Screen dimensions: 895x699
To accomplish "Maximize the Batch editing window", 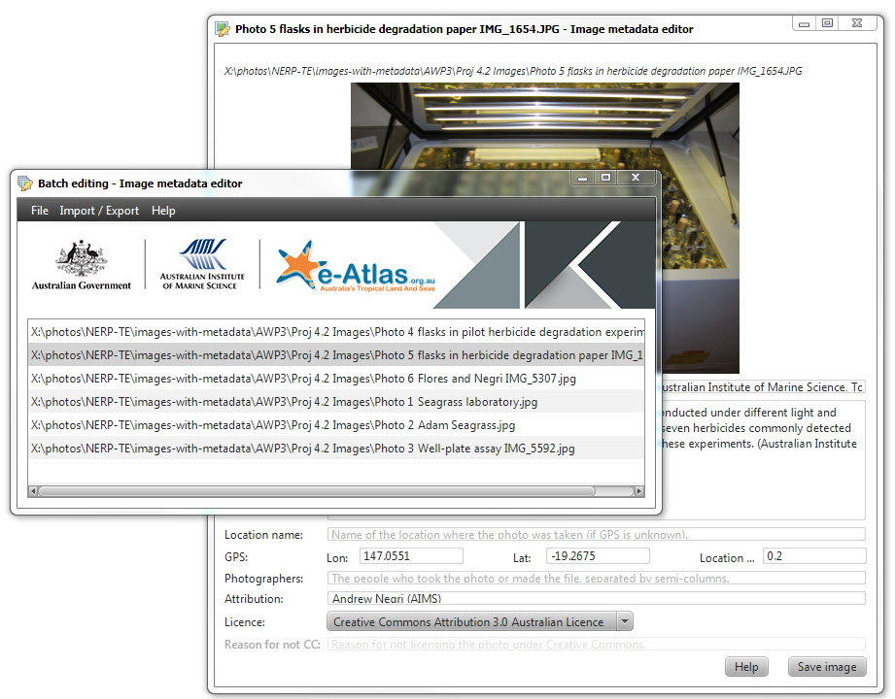I will (605, 178).
